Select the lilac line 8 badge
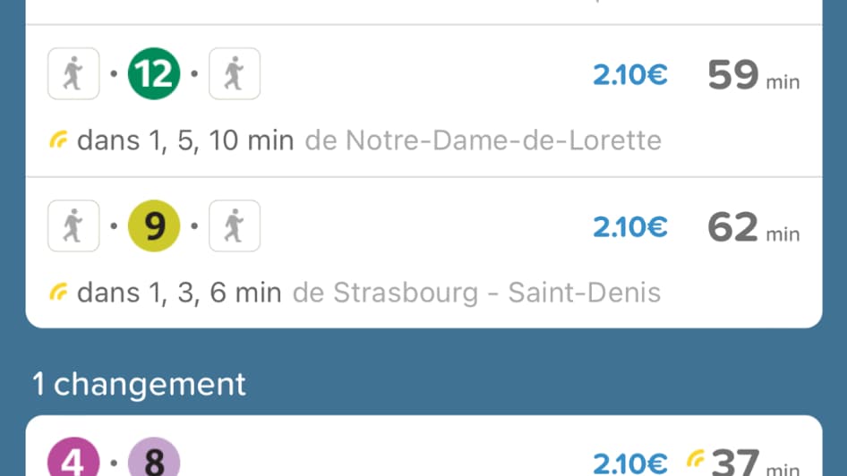The width and height of the screenshot is (847, 476). click(155, 460)
